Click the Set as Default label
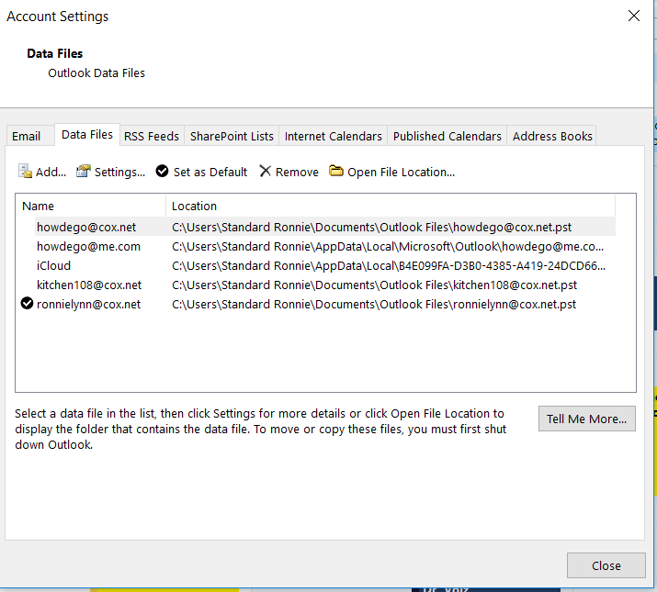 [210, 172]
